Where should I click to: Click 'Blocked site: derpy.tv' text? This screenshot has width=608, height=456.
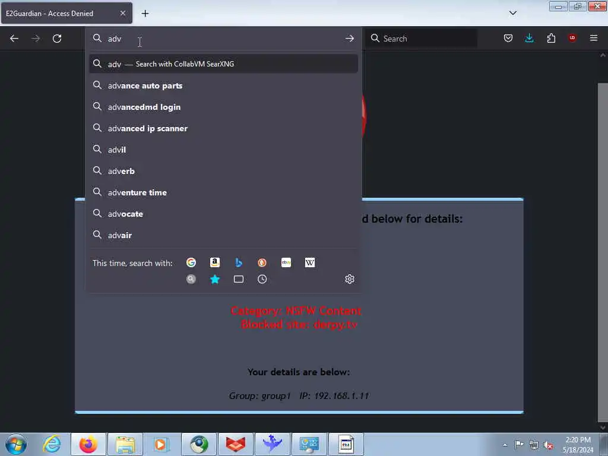click(x=299, y=325)
